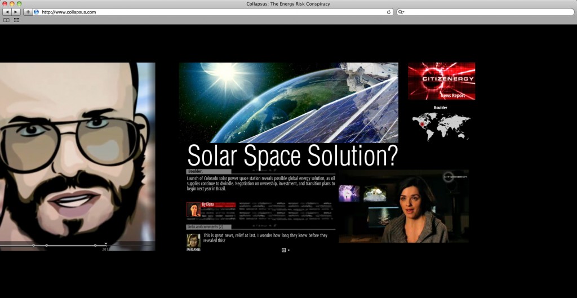Open the bookmarks book icon
Screen dimensions: 577x298
tap(6, 20)
